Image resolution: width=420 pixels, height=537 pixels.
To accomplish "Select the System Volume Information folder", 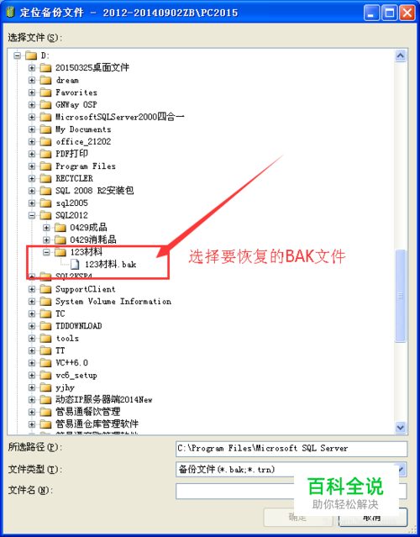I will click(x=113, y=302).
